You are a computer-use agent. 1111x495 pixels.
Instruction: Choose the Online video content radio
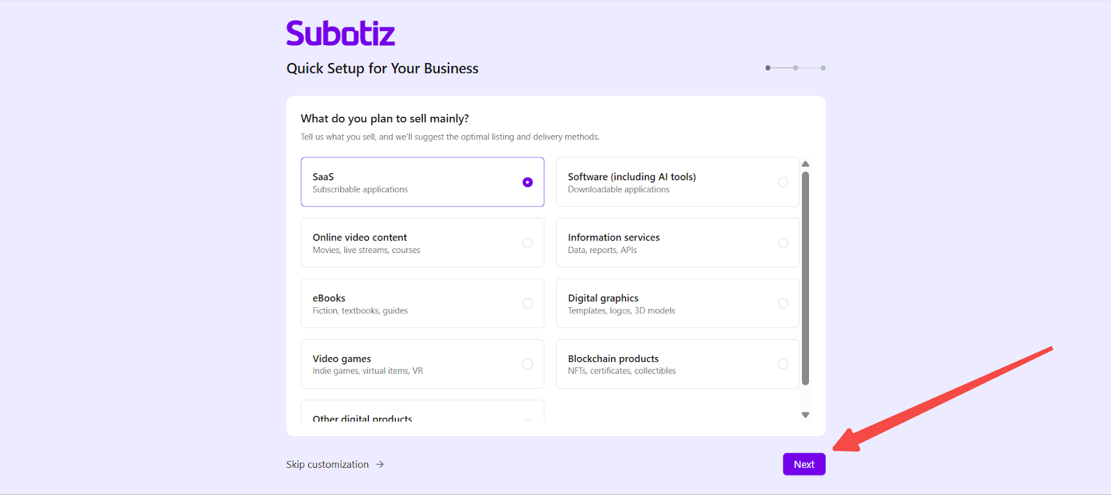point(528,243)
